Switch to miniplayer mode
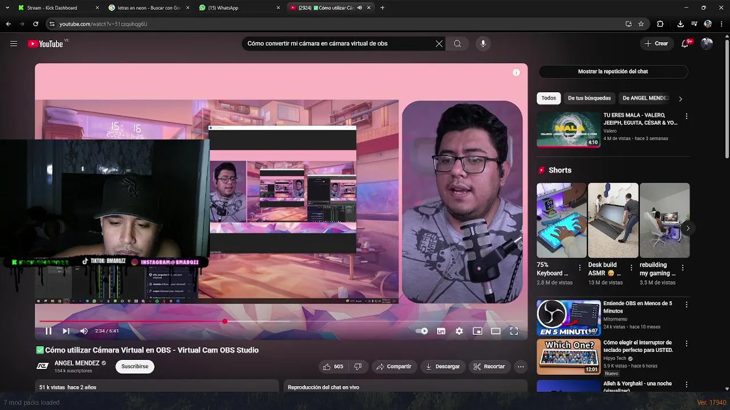 pos(477,331)
